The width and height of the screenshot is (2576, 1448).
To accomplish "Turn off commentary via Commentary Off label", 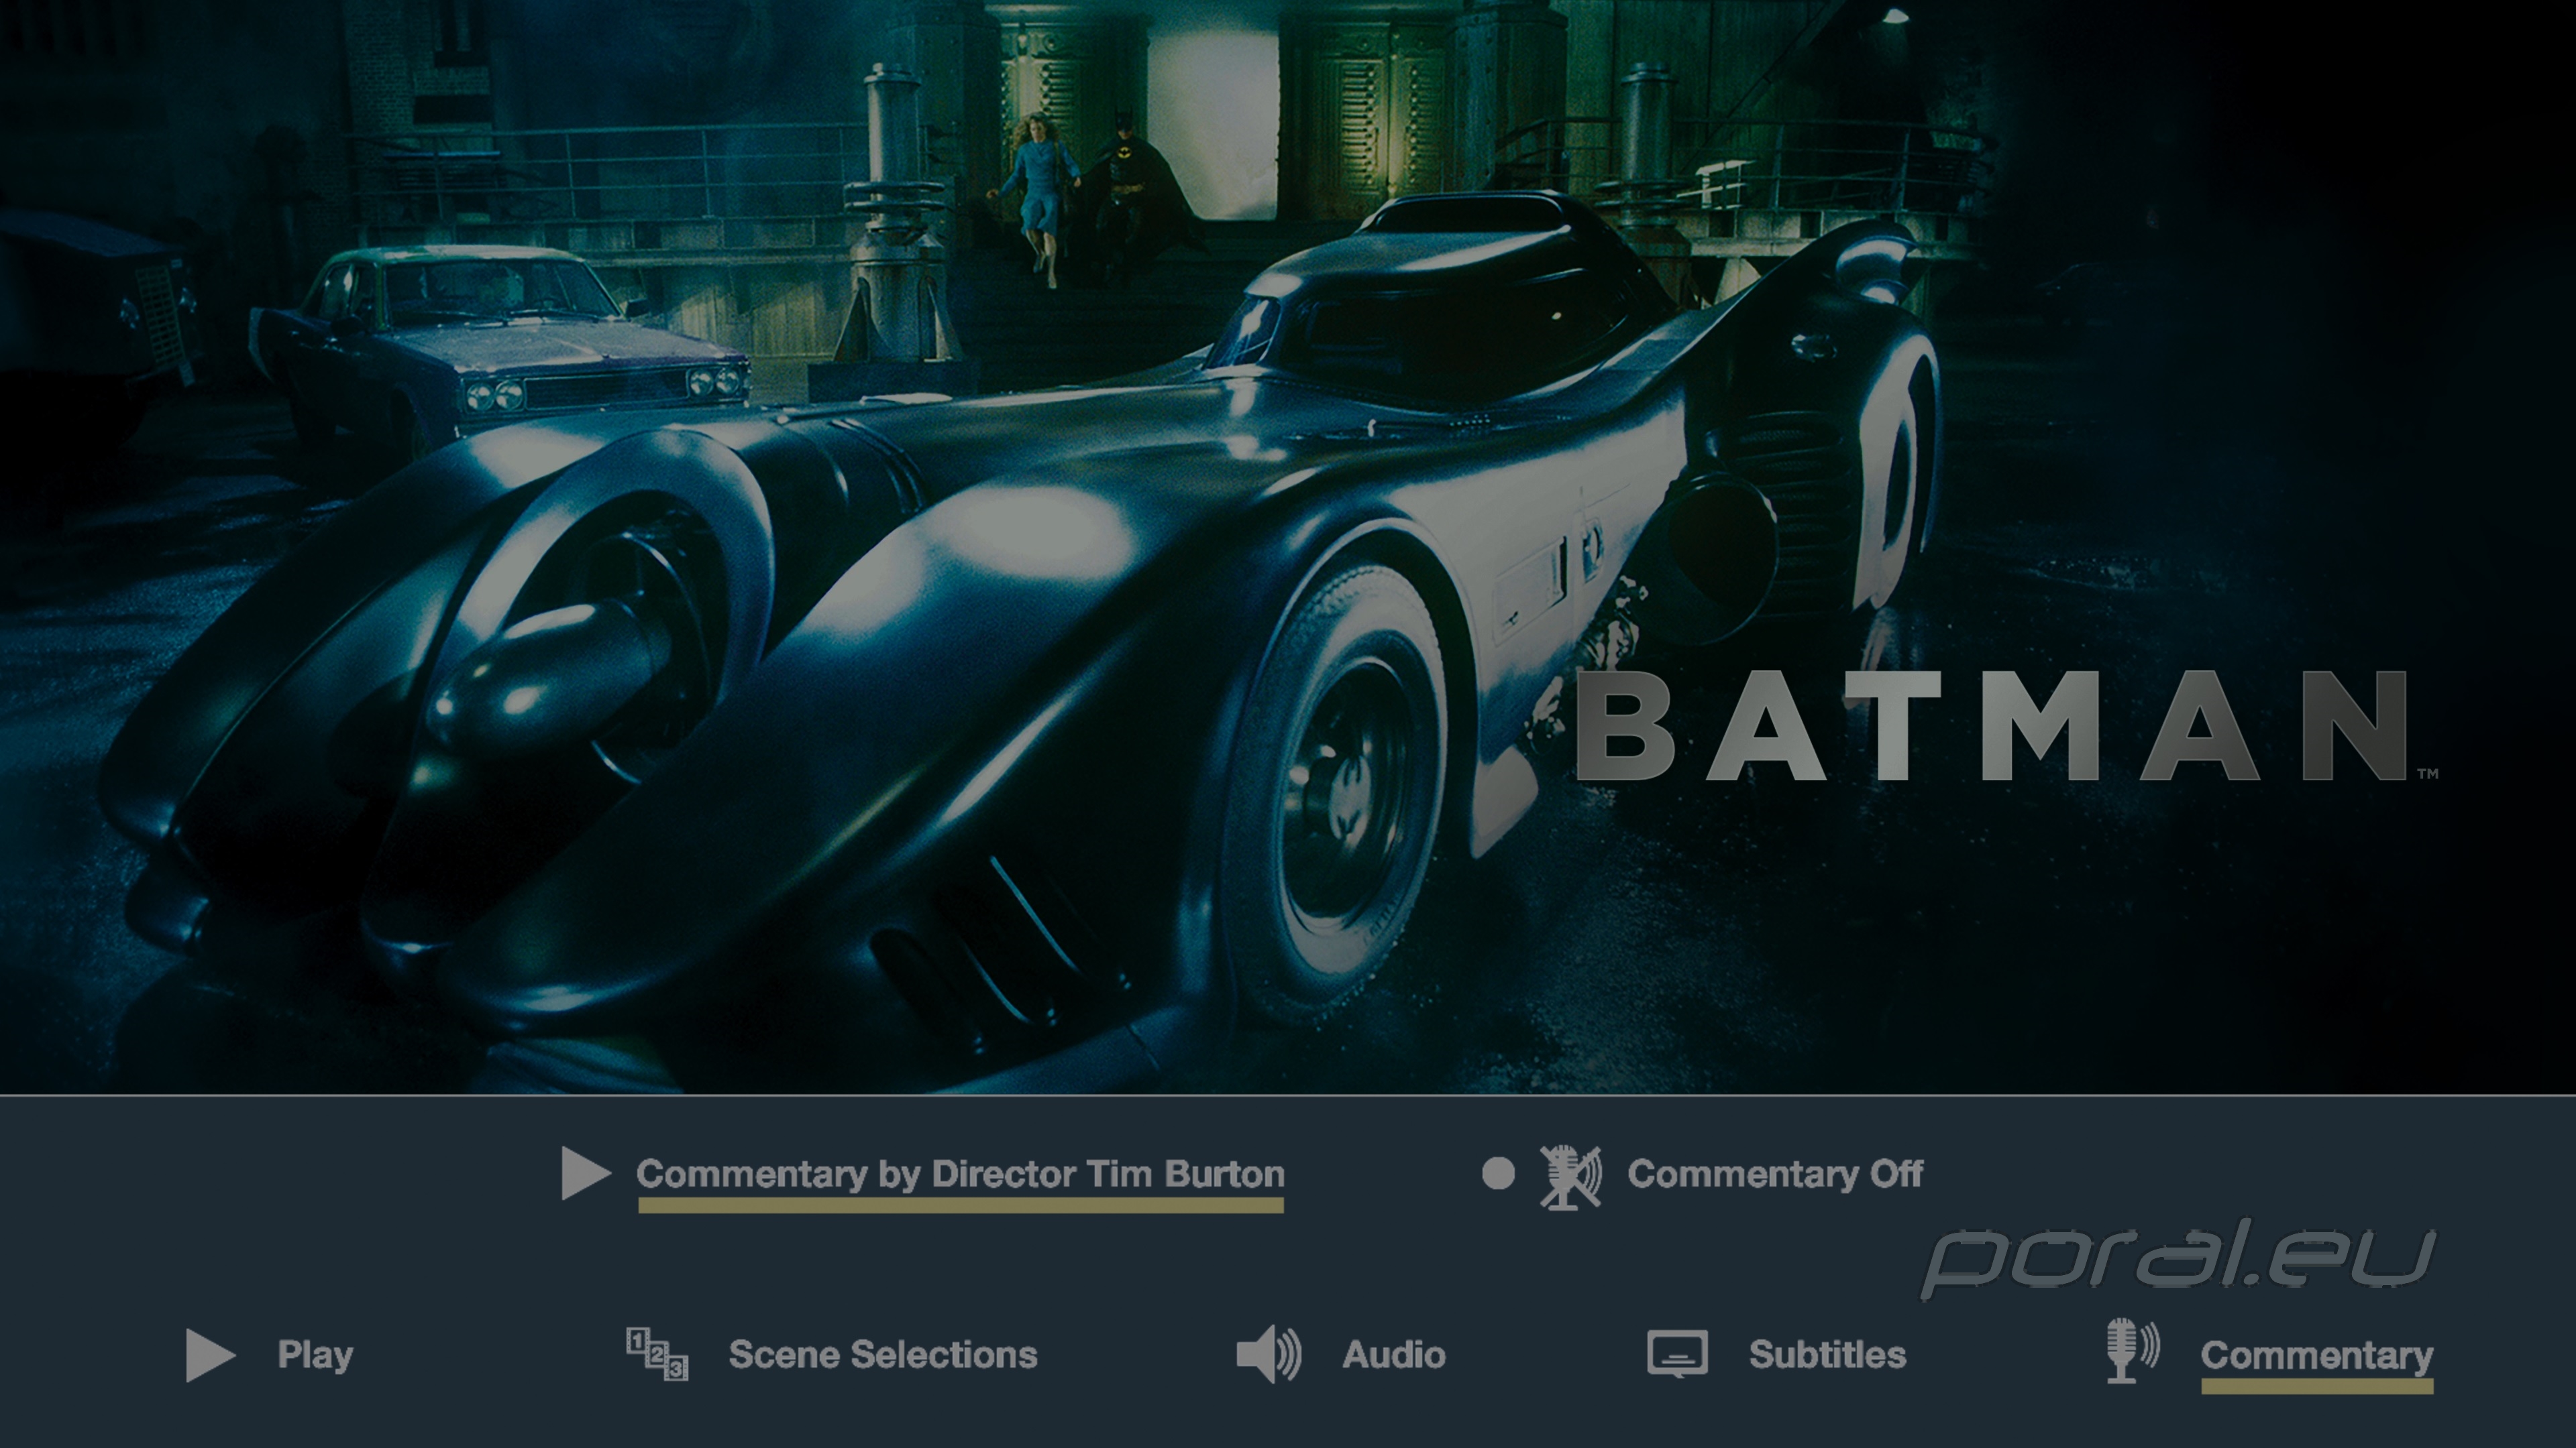I will pos(1775,1174).
